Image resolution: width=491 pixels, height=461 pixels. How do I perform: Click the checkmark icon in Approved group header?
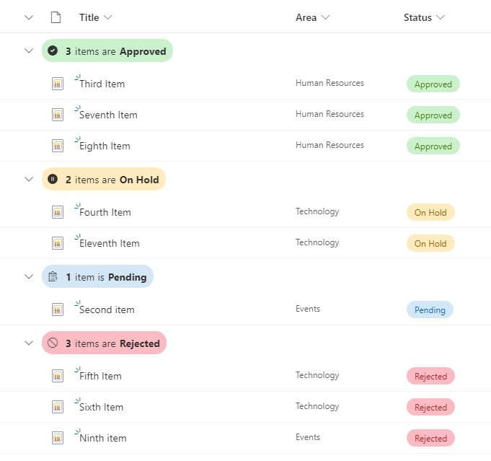(x=53, y=51)
